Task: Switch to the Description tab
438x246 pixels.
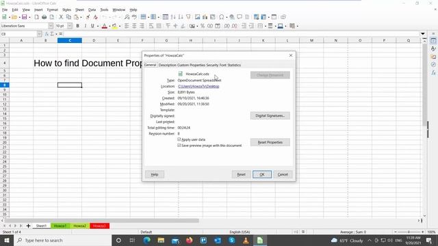Action: tap(167, 65)
